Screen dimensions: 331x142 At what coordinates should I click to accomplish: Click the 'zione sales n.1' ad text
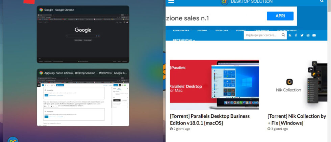[187, 18]
